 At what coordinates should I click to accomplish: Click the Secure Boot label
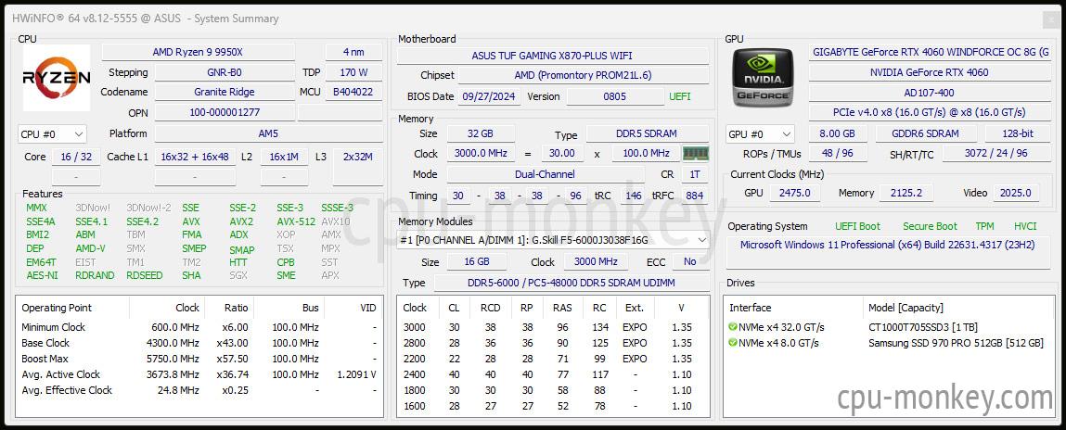coord(930,226)
